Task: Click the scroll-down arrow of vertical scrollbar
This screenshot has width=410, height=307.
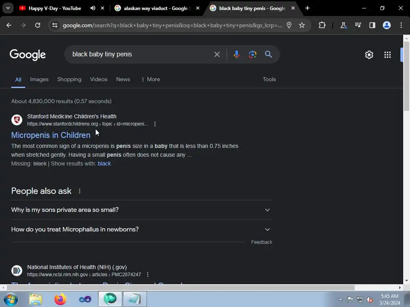Action: point(406,281)
